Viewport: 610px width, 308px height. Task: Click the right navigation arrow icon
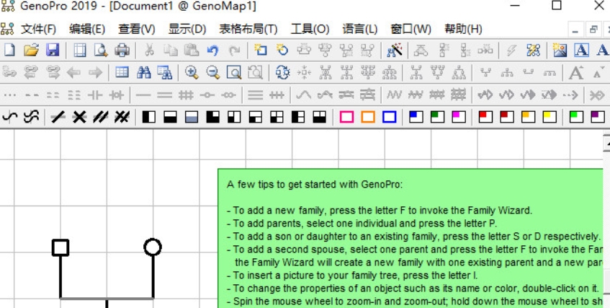coord(95,73)
